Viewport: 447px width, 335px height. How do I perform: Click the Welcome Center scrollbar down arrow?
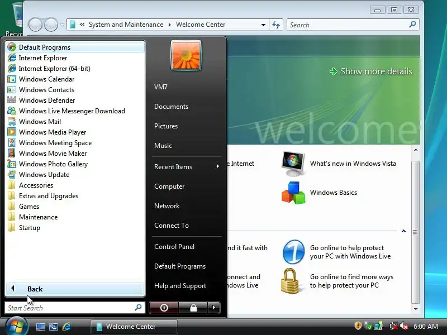click(416, 309)
